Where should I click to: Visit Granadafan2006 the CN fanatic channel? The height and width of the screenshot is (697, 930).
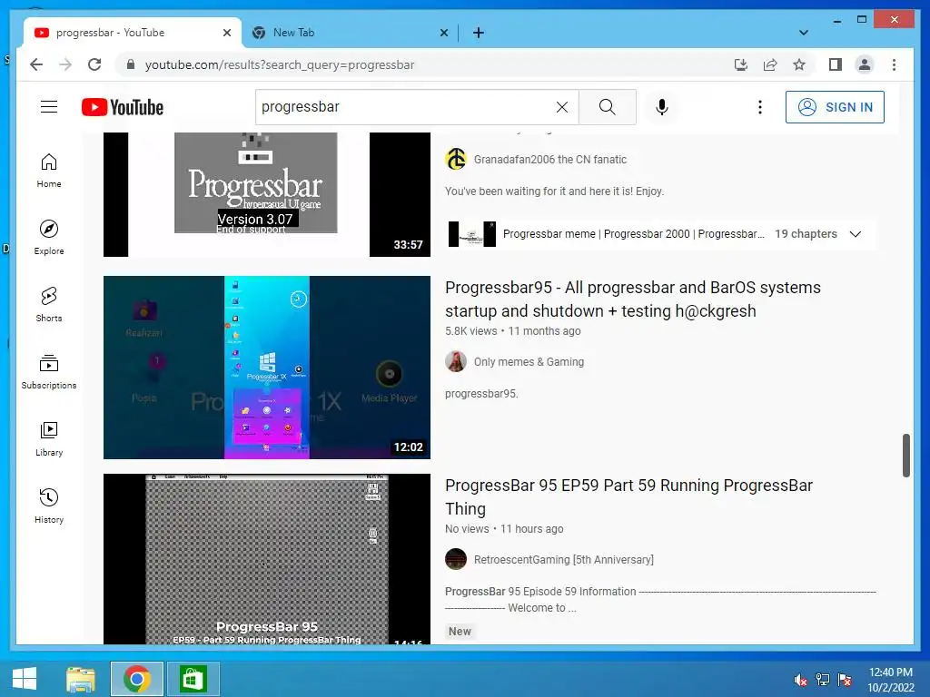[549, 160]
